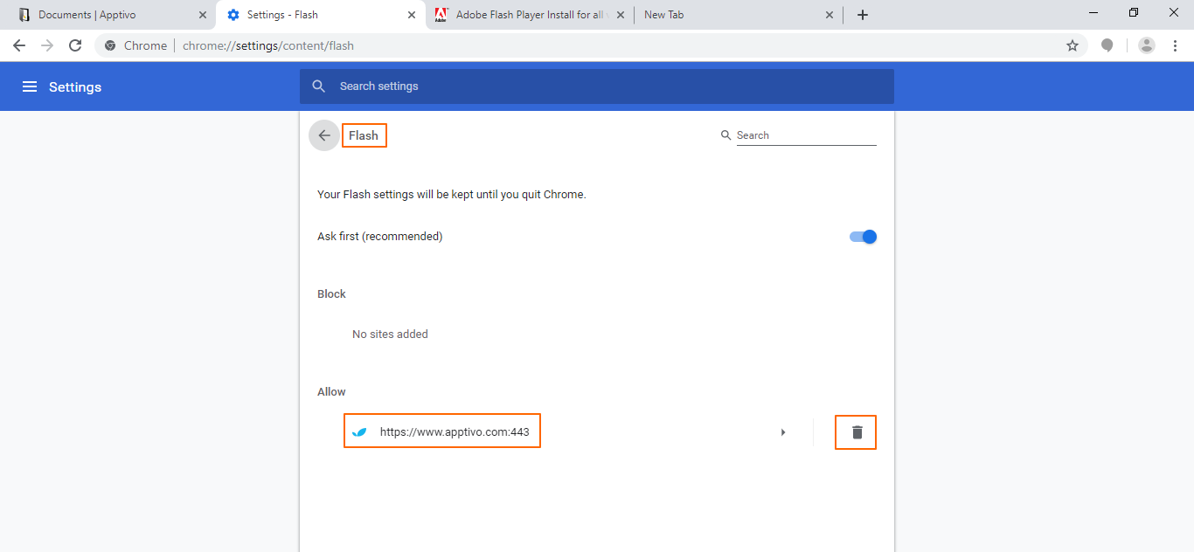
Task: Click the 'Ask first (recommended)' label
Action: click(x=380, y=236)
